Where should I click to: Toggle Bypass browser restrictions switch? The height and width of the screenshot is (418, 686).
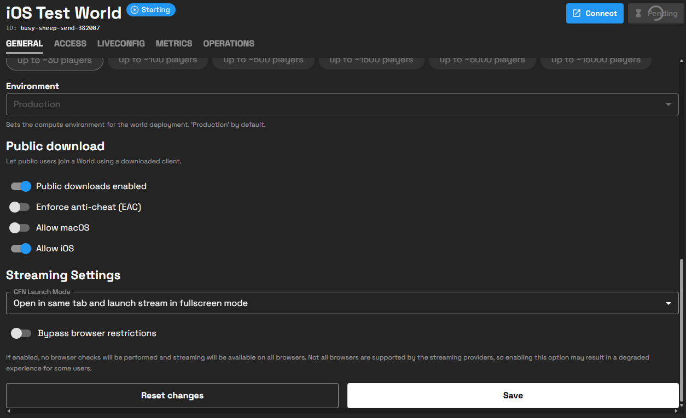21,333
